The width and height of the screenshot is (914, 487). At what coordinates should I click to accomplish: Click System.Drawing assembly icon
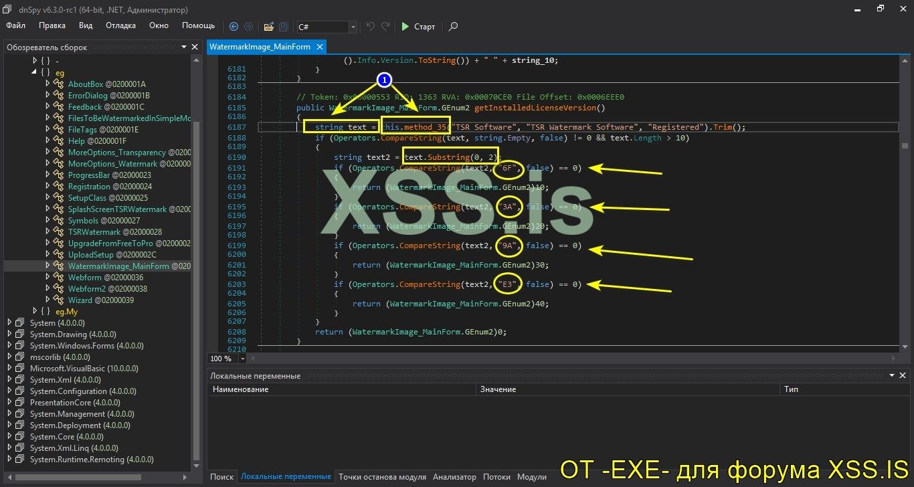21,334
